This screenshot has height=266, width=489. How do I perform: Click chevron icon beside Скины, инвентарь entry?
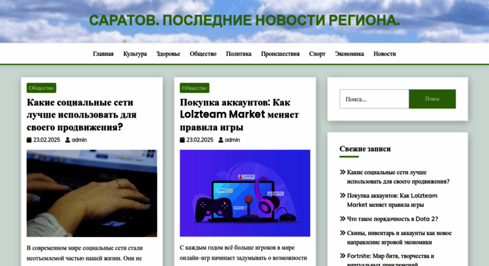[343, 233]
